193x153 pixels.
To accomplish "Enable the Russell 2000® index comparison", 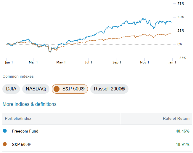I will coord(109,89).
